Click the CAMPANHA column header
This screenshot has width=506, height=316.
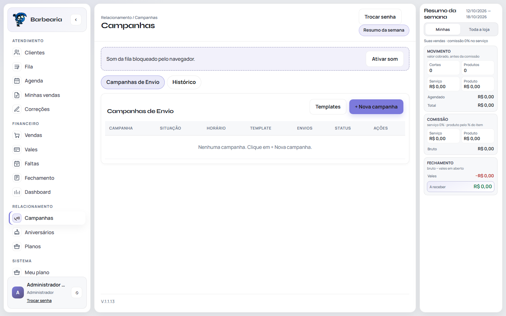coord(121,128)
